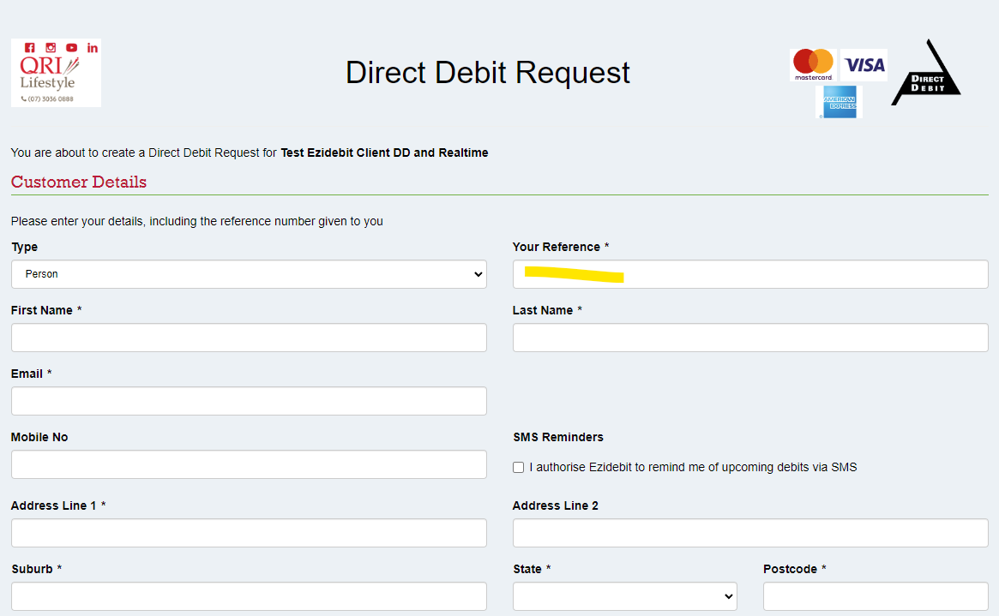Image resolution: width=999 pixels, height=616 pixels.
Task: Click the 'I authorise Ezidebit to remind me' label
Action: point(693,468)
